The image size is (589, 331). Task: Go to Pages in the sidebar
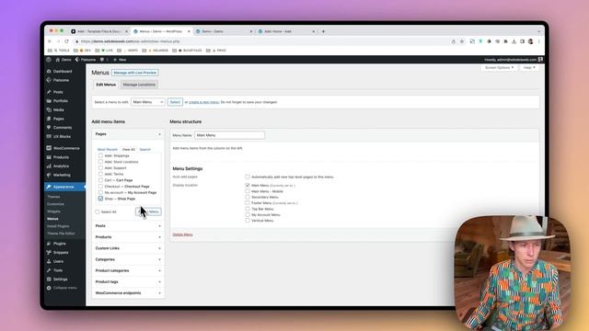coord(58,119)
